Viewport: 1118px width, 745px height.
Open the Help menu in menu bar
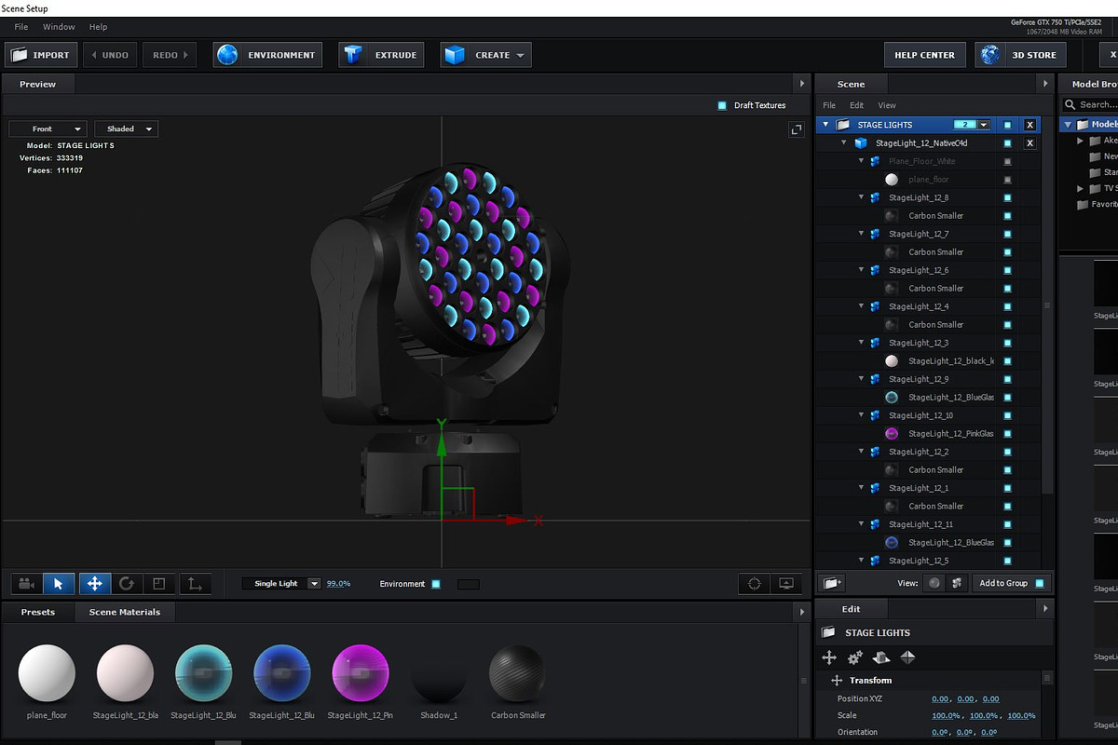pyautogui.click(x=98, y=27)
